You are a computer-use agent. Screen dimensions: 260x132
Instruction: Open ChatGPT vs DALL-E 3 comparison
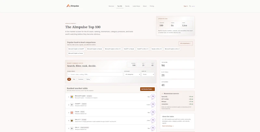point(143,49)
